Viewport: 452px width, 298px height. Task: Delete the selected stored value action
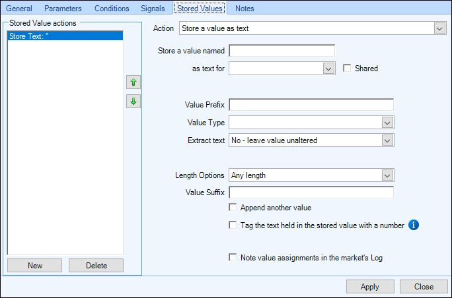tap(96, 265)
